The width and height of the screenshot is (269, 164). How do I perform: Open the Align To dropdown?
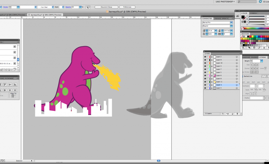point(13,96)
